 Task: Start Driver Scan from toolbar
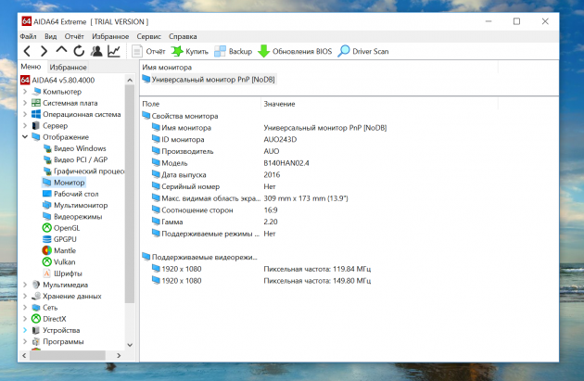[x=363, y=51]
